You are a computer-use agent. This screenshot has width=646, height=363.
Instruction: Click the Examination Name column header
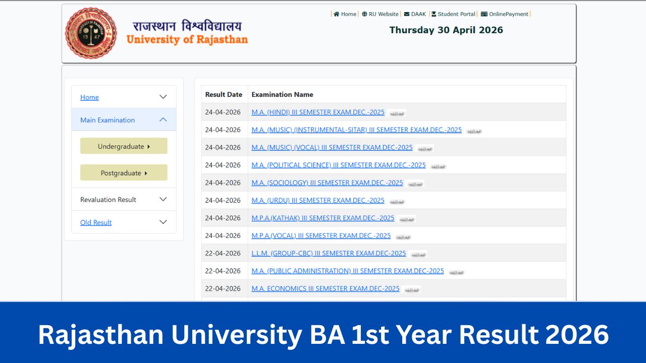point(282,94)
